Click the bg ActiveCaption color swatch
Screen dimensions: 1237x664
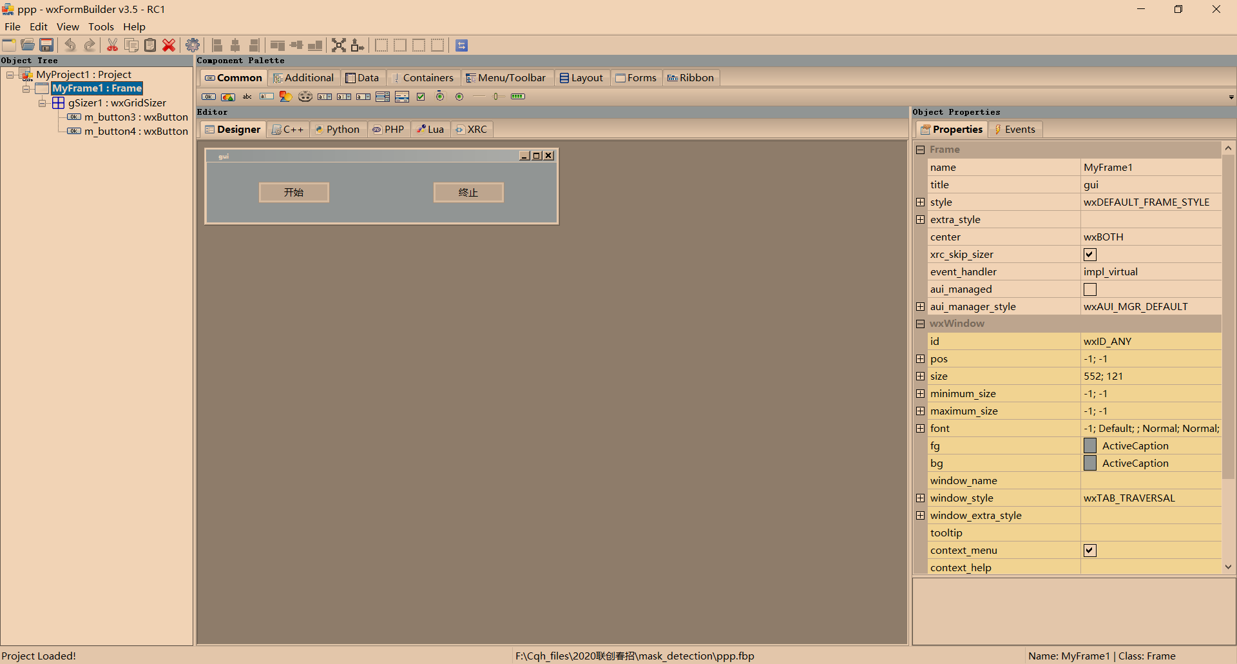1090,464
